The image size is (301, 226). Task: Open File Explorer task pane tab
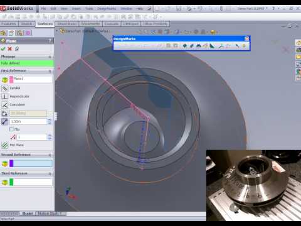click(298, 57)
